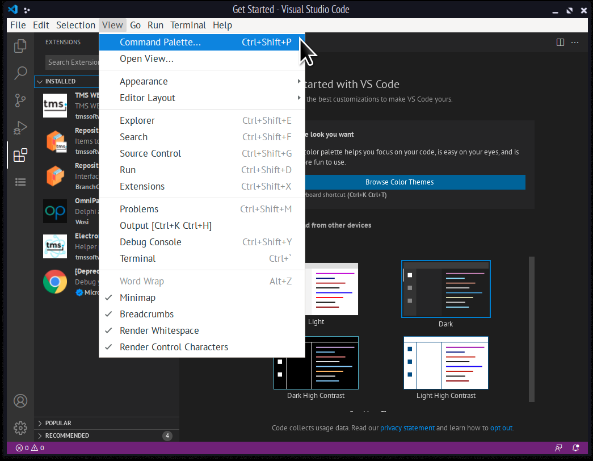The image size is (593, 461).
Task: Select the Extensions activity bar icon
Action: [x=20, y=155]
